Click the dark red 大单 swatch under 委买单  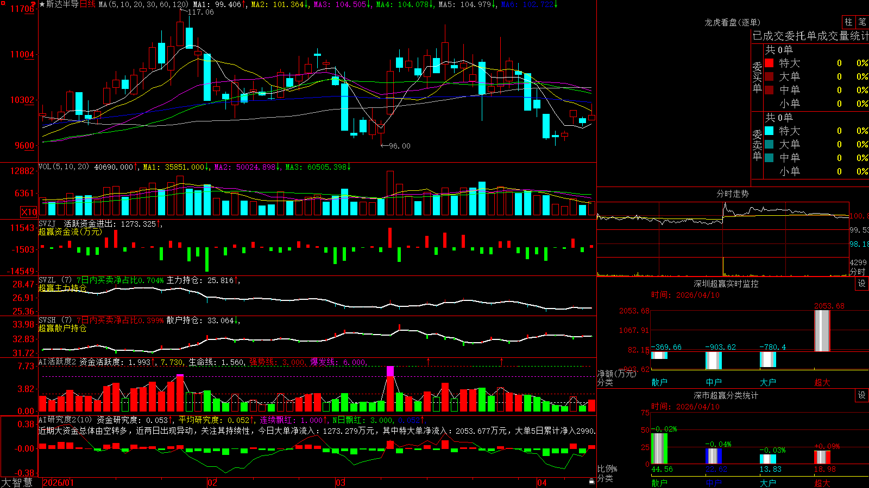769,76
